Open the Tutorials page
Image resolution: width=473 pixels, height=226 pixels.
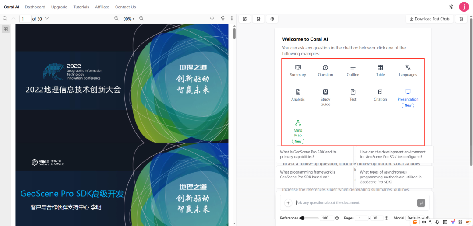coord(81,7)
